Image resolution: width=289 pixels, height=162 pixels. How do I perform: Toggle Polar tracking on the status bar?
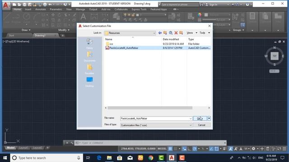pyautogui.click(x=195, y=148)
